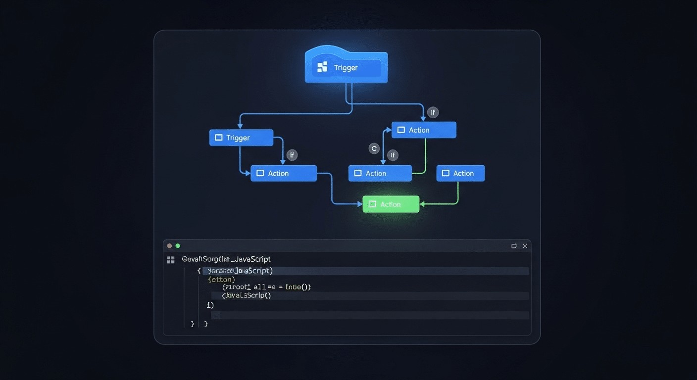Open the glowing green Action node
The image size is (697, 380).
coord(391,204)
